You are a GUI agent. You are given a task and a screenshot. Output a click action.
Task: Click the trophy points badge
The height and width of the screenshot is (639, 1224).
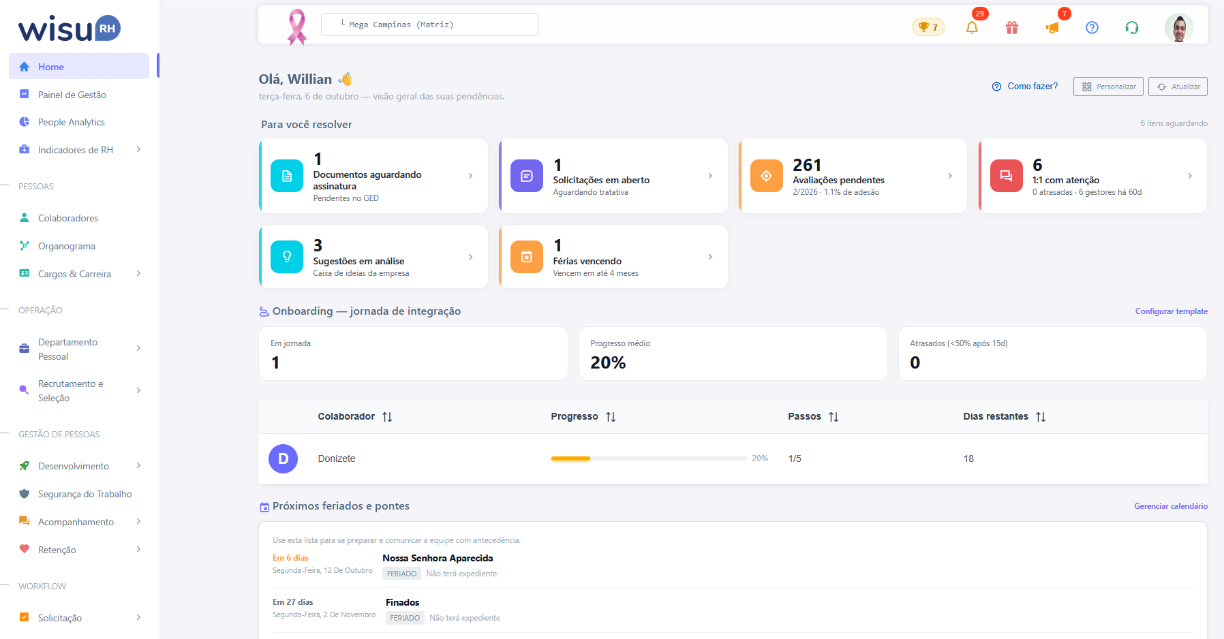pos(928,27)
